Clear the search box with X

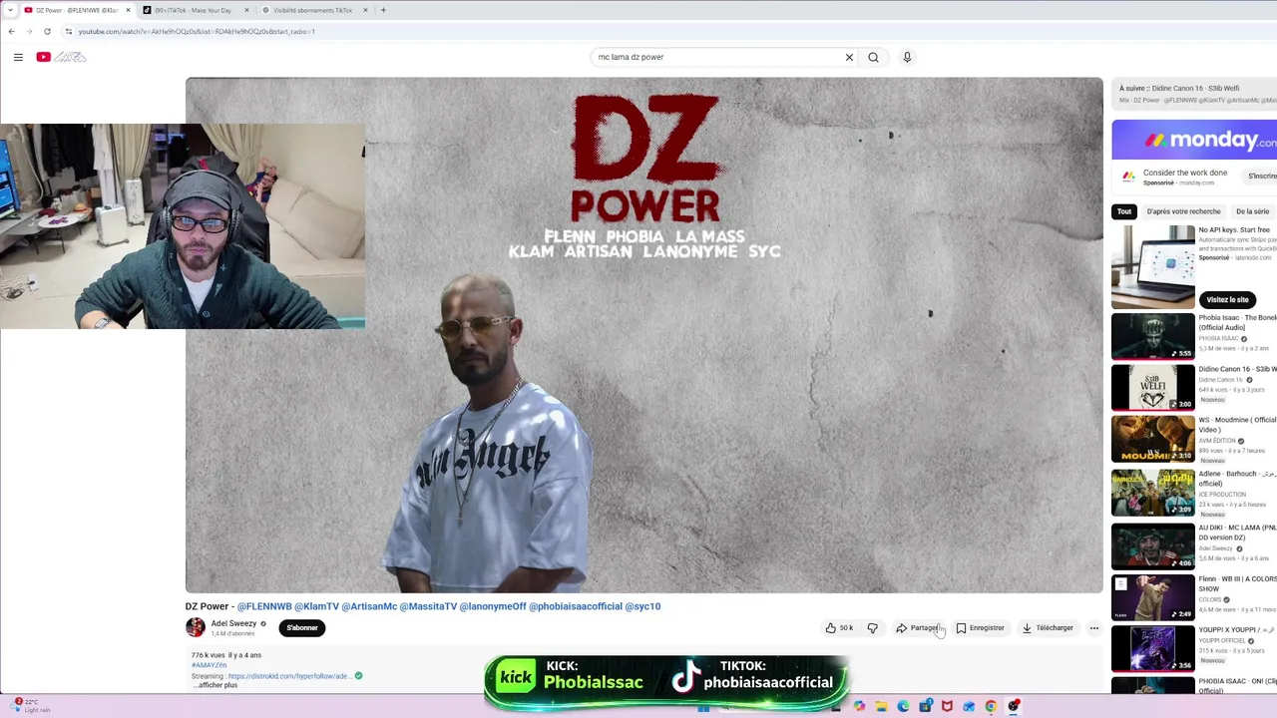click(x=849, y=57)
